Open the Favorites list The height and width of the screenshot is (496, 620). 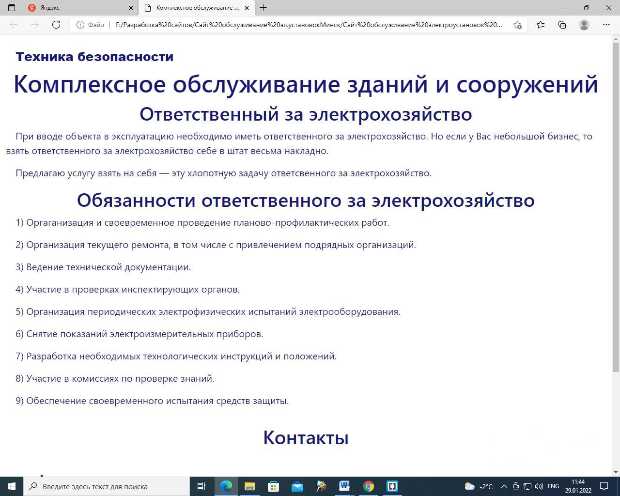click(x=541, y=25)
